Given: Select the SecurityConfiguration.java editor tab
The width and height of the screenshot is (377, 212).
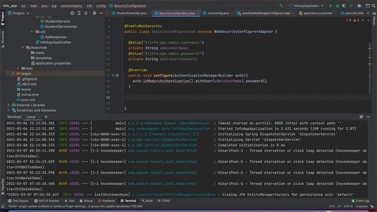Looking at the screenshot, I should 177,13.
